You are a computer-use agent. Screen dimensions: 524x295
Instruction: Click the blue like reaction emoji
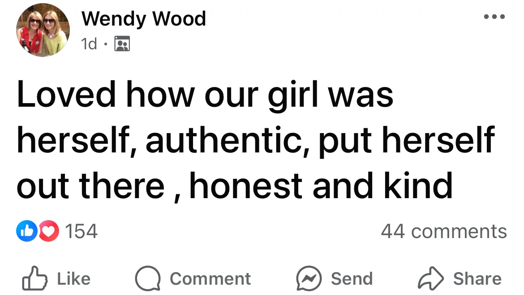point(27,231)
